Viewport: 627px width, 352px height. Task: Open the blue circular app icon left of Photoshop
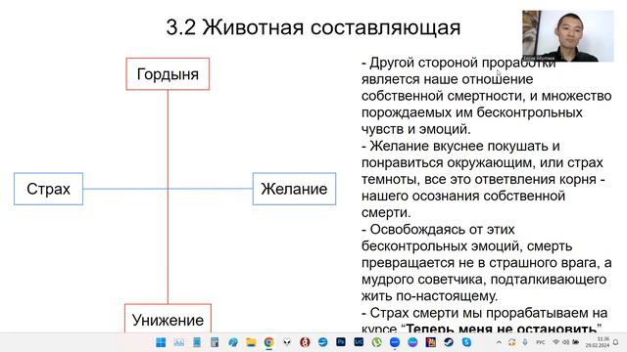pyautogui.click(x=322, y=342)
